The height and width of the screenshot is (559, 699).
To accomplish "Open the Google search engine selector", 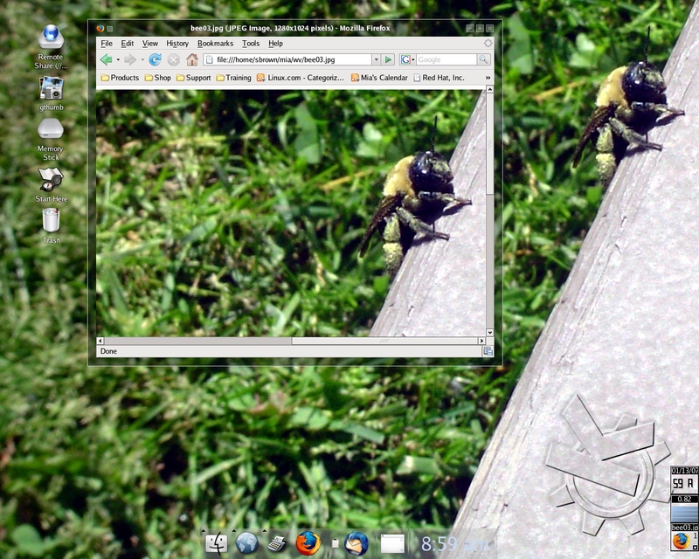I will pyautogui.click(x=407, y=59).
